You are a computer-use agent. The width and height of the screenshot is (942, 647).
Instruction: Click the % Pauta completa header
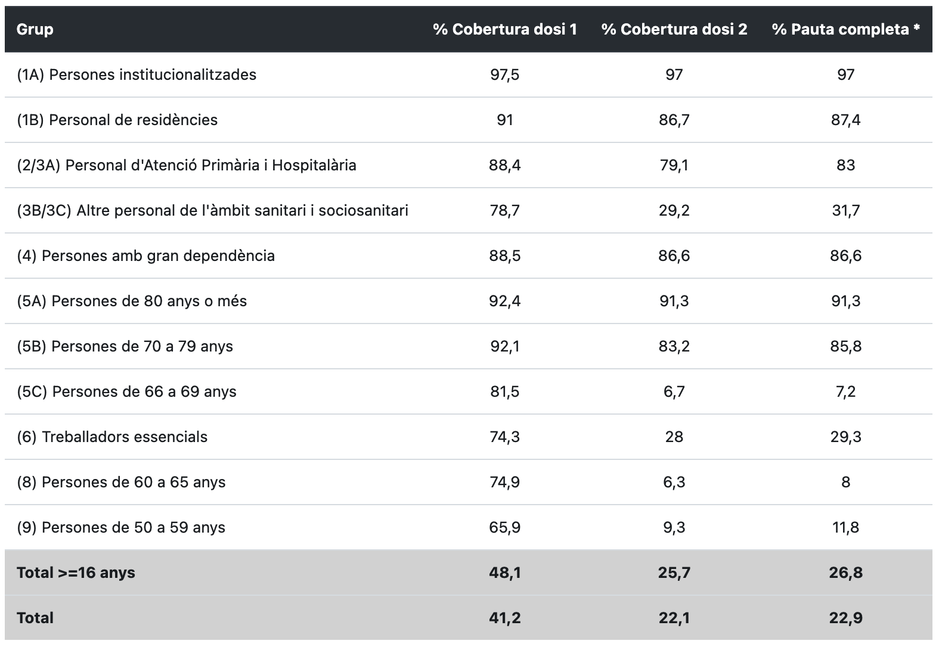(x=845, y=29)
